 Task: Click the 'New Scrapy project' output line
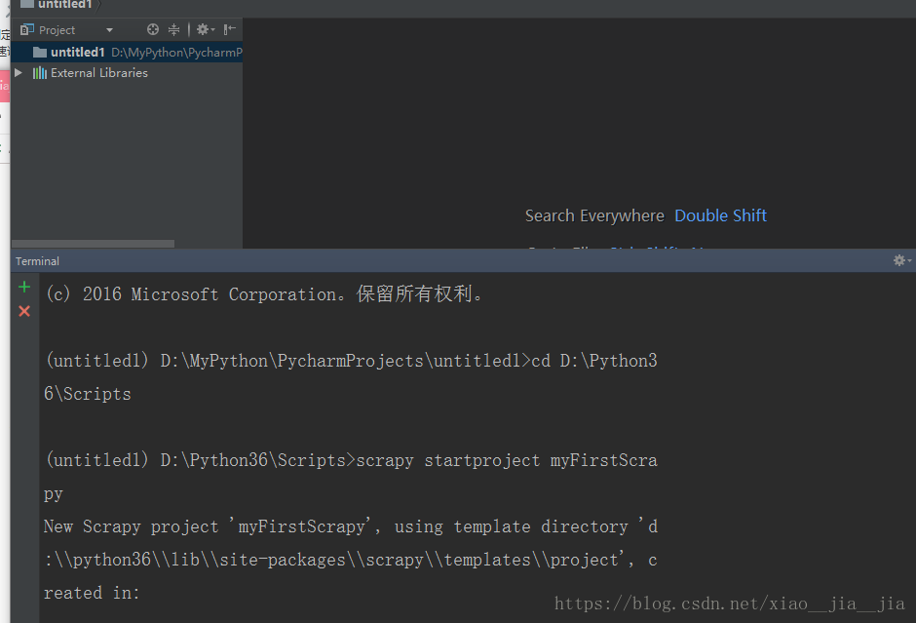click(351, 526)
